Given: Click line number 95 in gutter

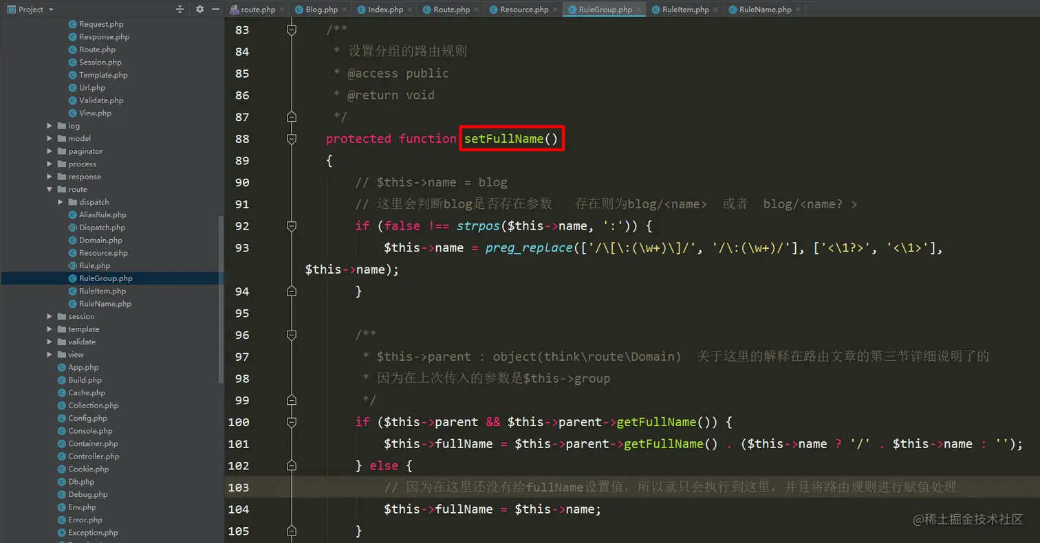Looking at the screenshot, I should (242, 313).
